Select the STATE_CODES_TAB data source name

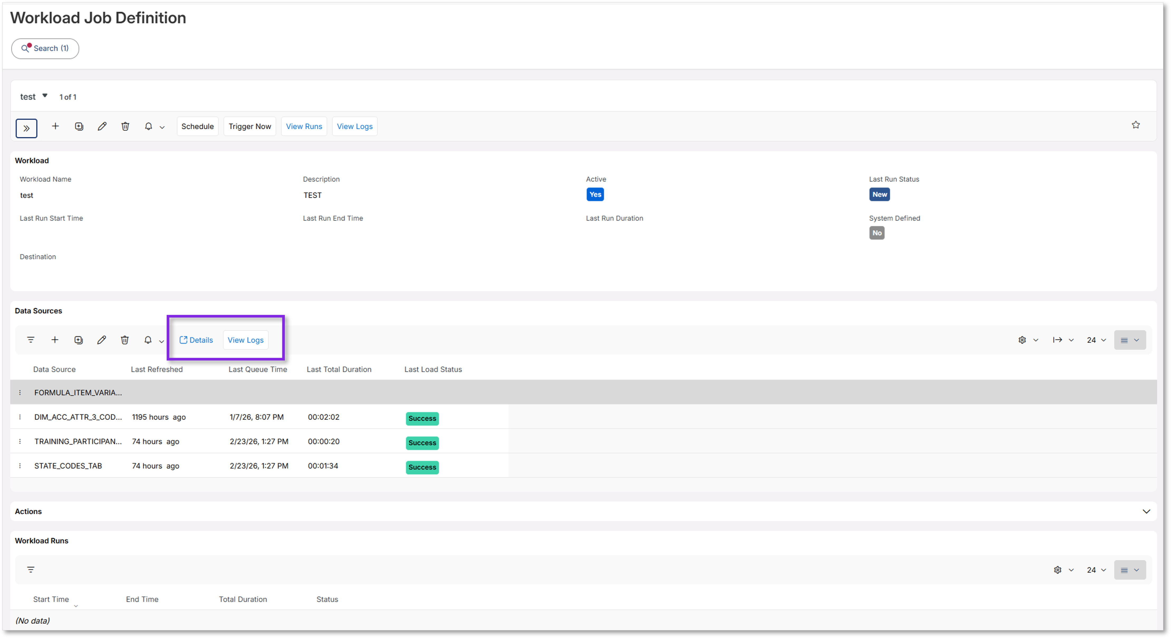click(x=68, y=465)
